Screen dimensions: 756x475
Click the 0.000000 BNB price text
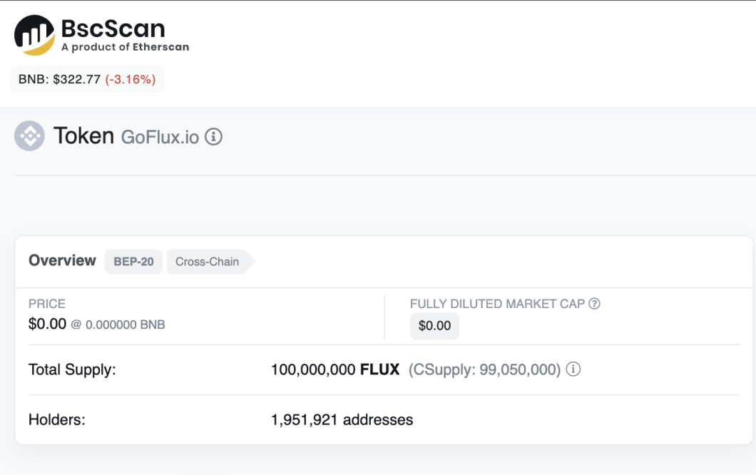[x=126, y=325]
